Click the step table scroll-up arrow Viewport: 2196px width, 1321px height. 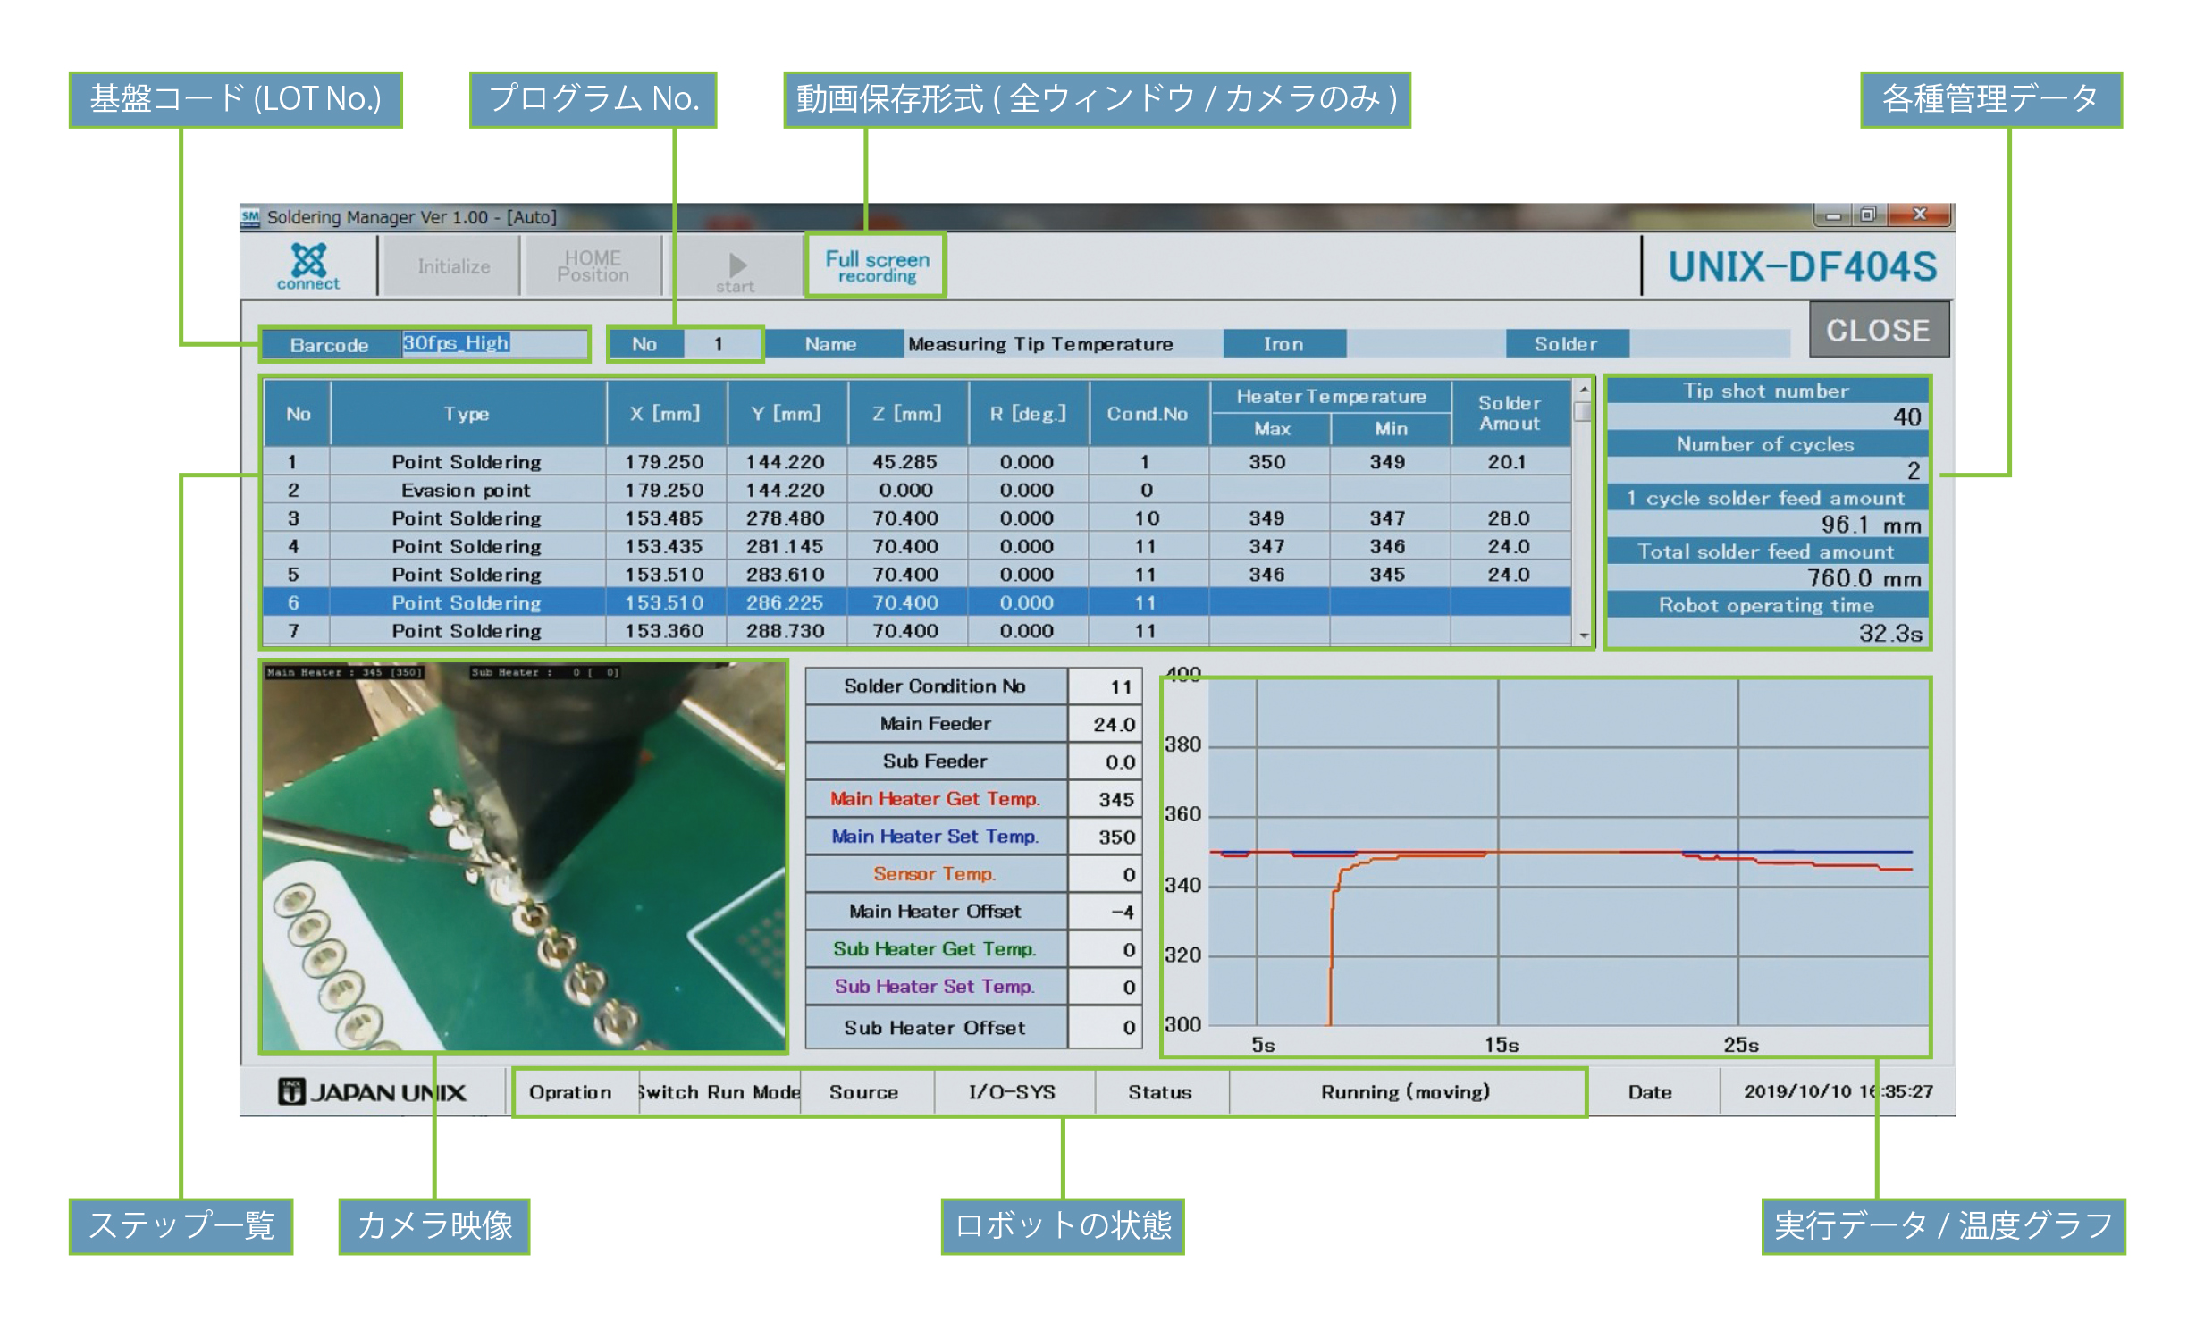(1583, 391)
